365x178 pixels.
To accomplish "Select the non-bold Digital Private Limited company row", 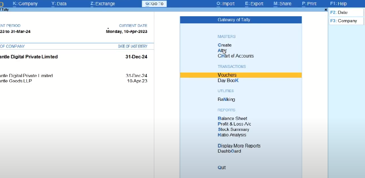I will 74,75.
